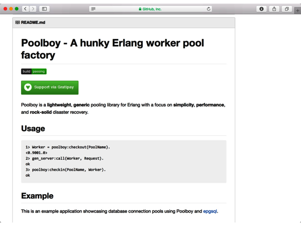The image size is (301, 226).
Task: Zoom the Safari window with green button
Action: point(17,9)
